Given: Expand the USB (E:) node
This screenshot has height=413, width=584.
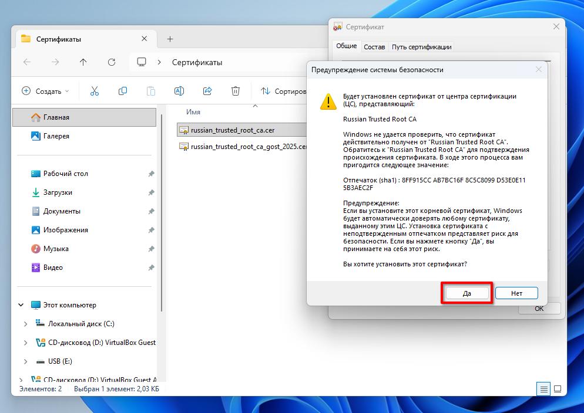Looking at the screenshot, I should click(x=25, y=361).
